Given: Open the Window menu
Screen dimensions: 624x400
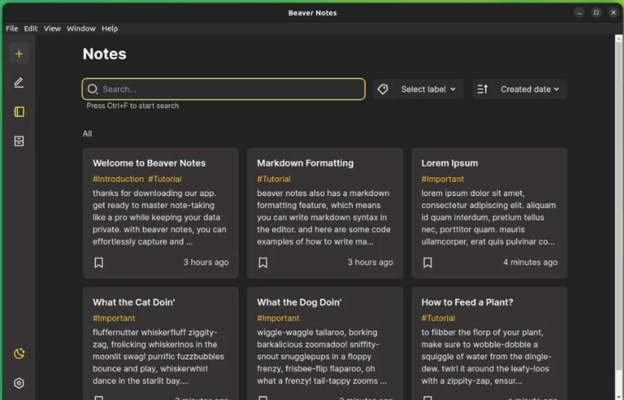Looking at the screenshot, I should coord(81,28).
